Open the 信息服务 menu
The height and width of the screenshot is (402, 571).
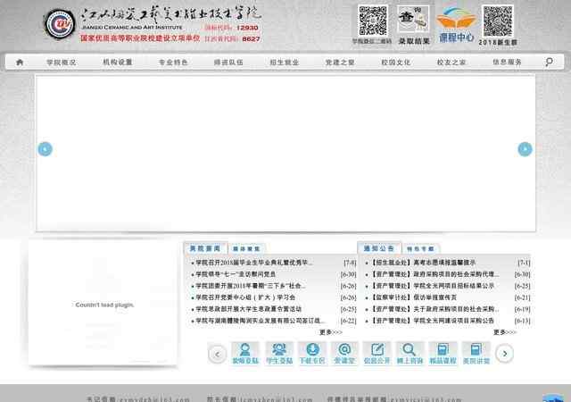(x=507, y=63)
